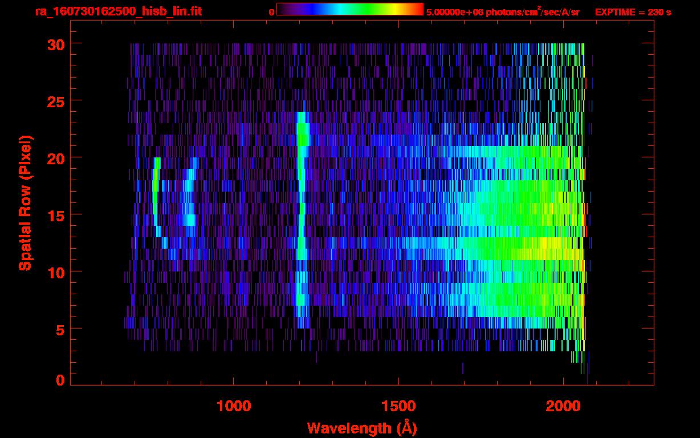700x438 pixels.
Task: Click the colorbar minimum value 0
Action: (x=271, y=12)
